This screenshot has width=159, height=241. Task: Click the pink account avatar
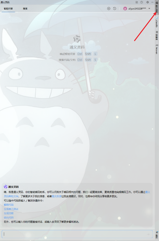pyautogui.click(x=125, y=9)
